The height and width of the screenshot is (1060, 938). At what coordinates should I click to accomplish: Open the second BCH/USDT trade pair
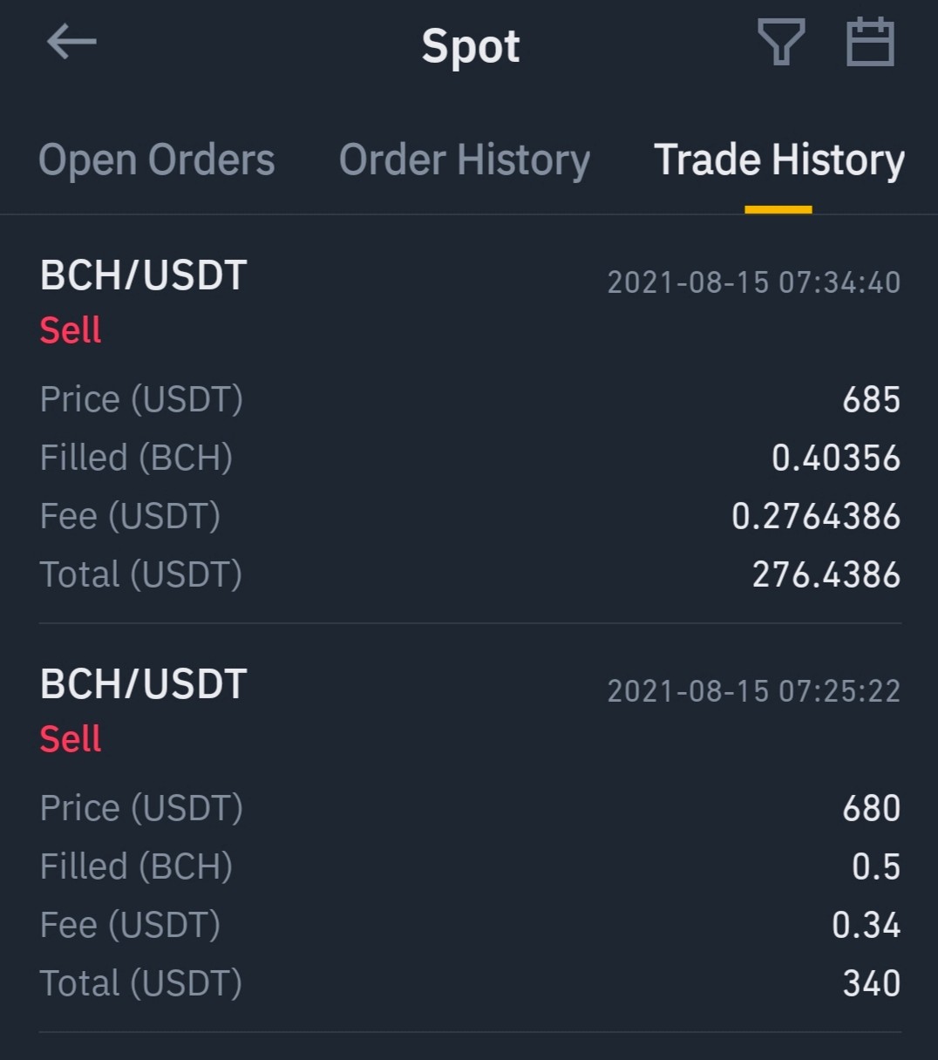144,684
